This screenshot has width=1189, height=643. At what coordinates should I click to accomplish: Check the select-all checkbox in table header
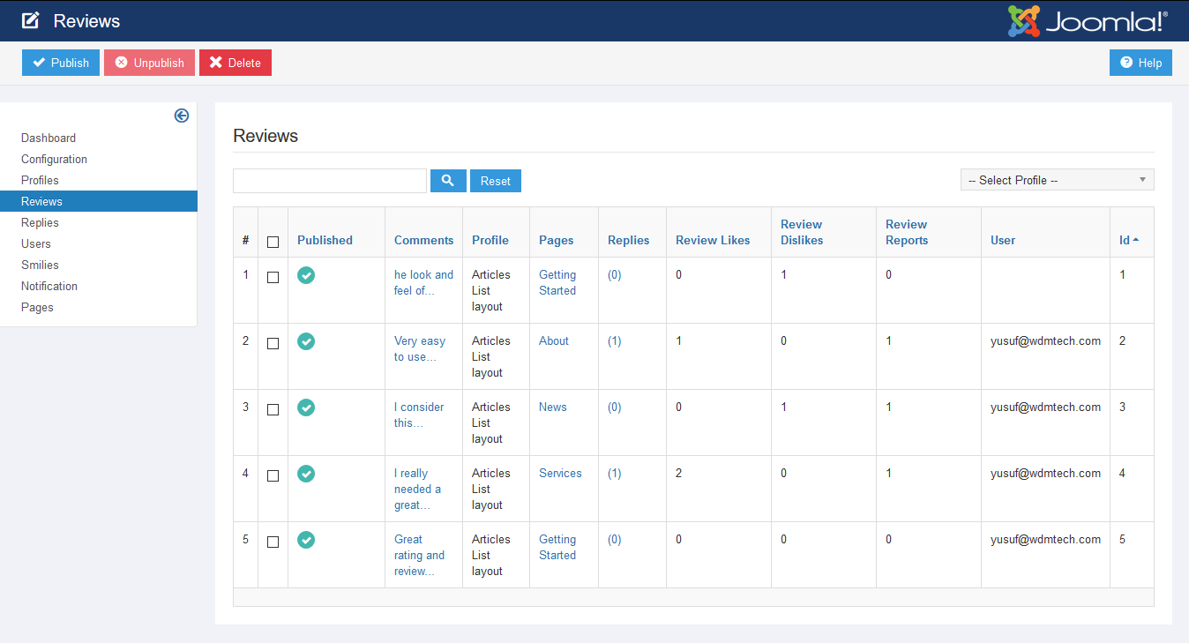[273, 242]
